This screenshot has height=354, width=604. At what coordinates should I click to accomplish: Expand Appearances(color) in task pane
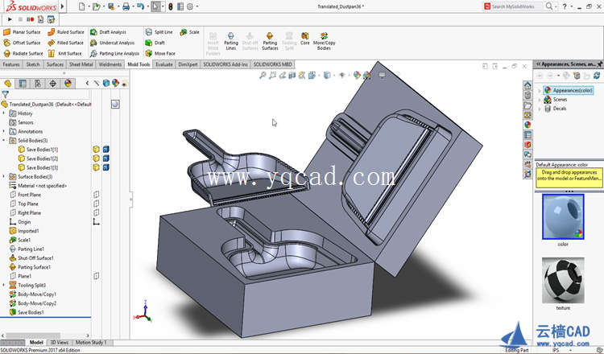(x=540, y=90)
